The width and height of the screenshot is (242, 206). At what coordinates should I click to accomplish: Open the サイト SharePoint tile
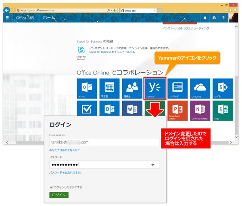[x=223, y=88]
